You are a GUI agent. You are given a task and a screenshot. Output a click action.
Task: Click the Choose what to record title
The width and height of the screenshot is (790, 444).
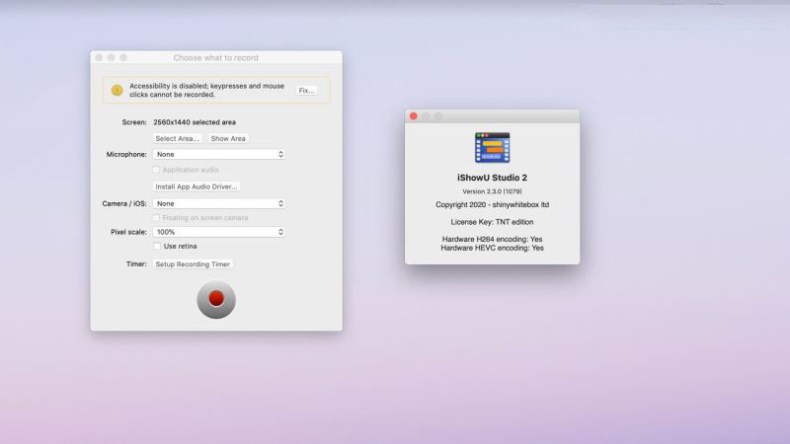coord(215,58)
